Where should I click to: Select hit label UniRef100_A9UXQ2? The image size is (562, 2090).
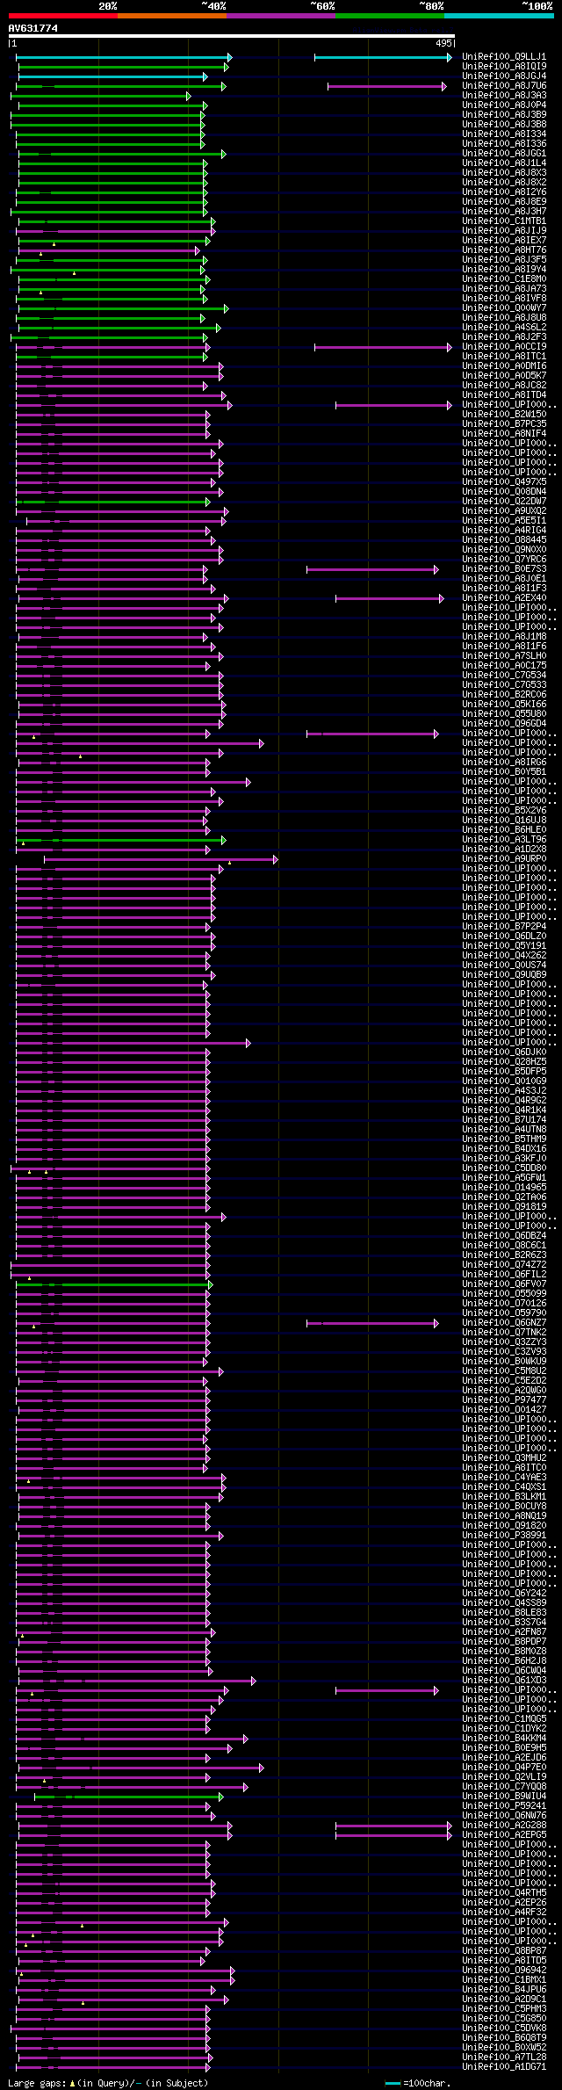coord(504,510)
